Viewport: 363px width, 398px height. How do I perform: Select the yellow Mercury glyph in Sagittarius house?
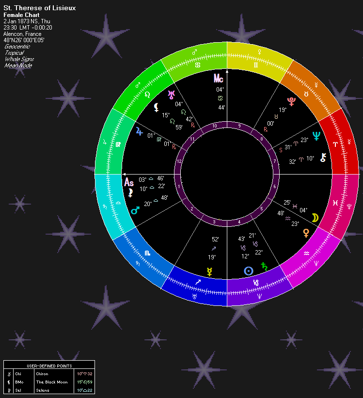tap(209, 272)
